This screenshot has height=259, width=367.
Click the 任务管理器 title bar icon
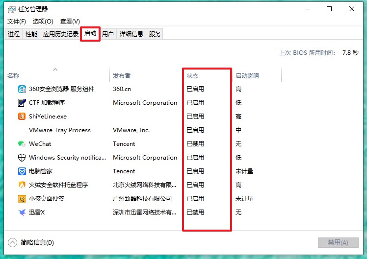point(11,9)
